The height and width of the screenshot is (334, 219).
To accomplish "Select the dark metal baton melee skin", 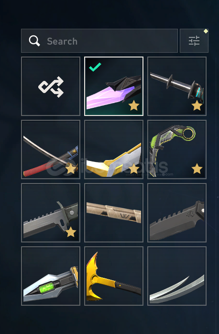I will pyautogui.click(x=177, y=86).
